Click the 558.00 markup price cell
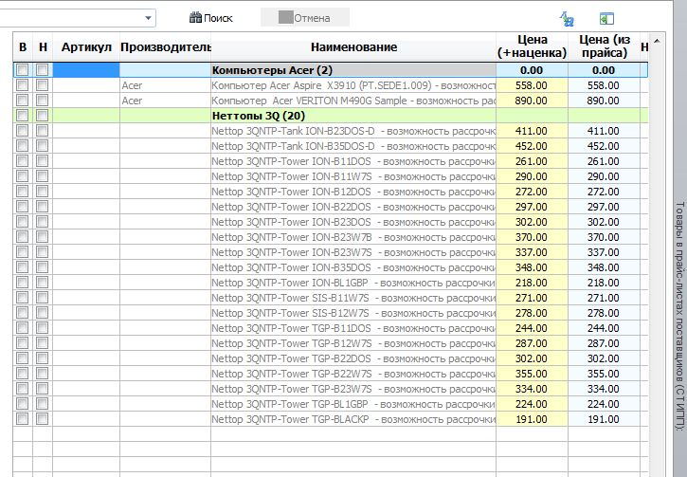The width and height of the screenshot is (687, 477). tap(532, 85)
